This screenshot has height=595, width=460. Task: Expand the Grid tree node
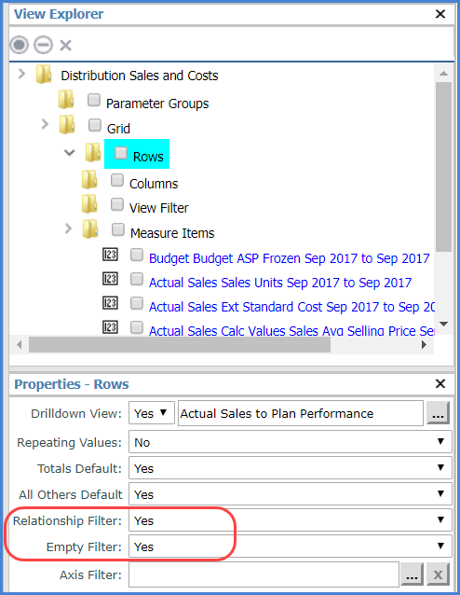tap(45, 124)
